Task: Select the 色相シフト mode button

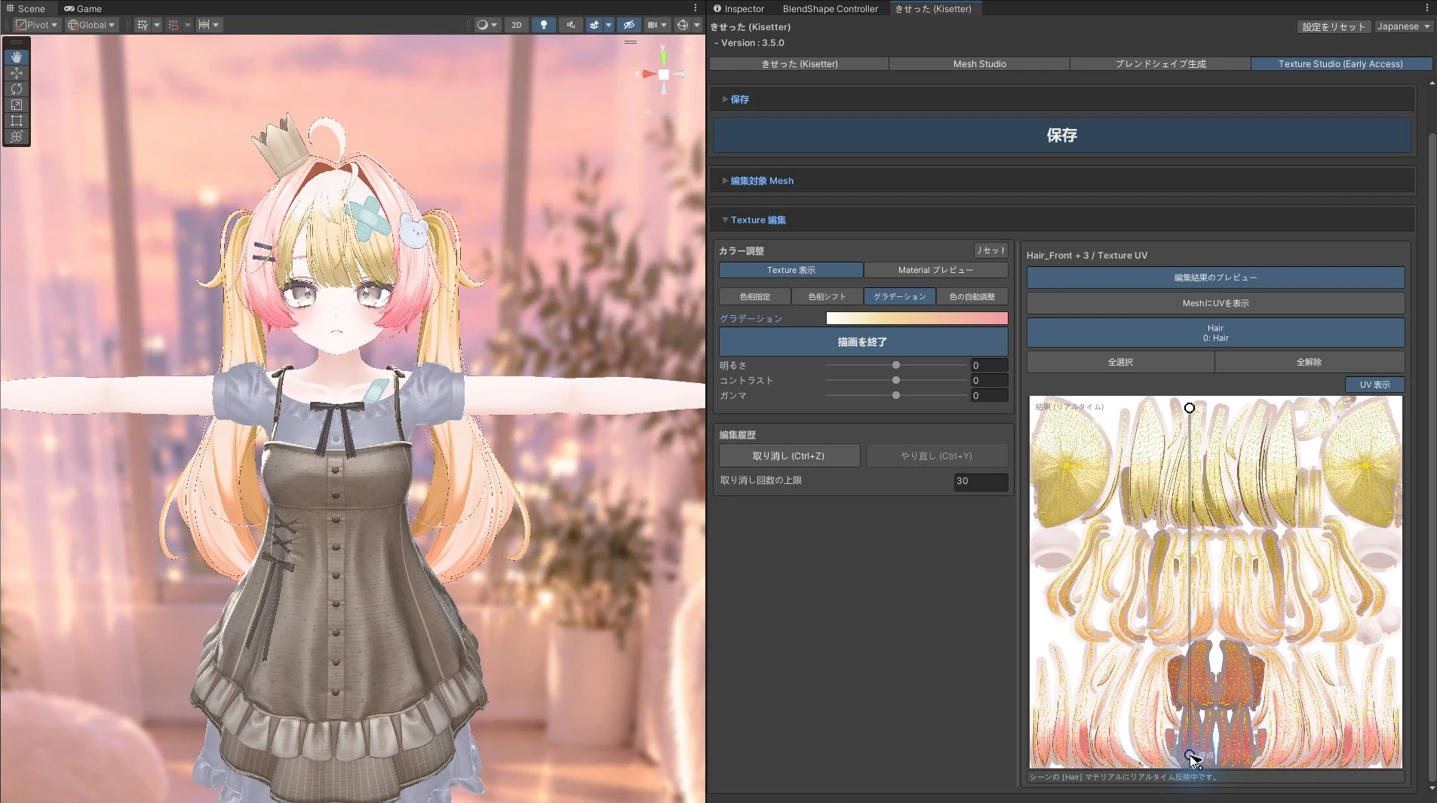Action: 827,297
